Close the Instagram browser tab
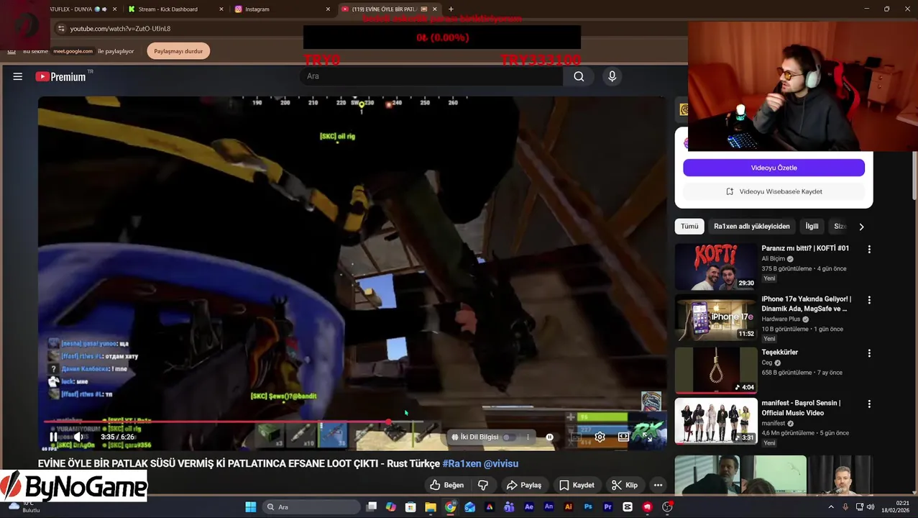Image resolution: width=918 pixels, height=518 pixels. [x=328, y=9]
